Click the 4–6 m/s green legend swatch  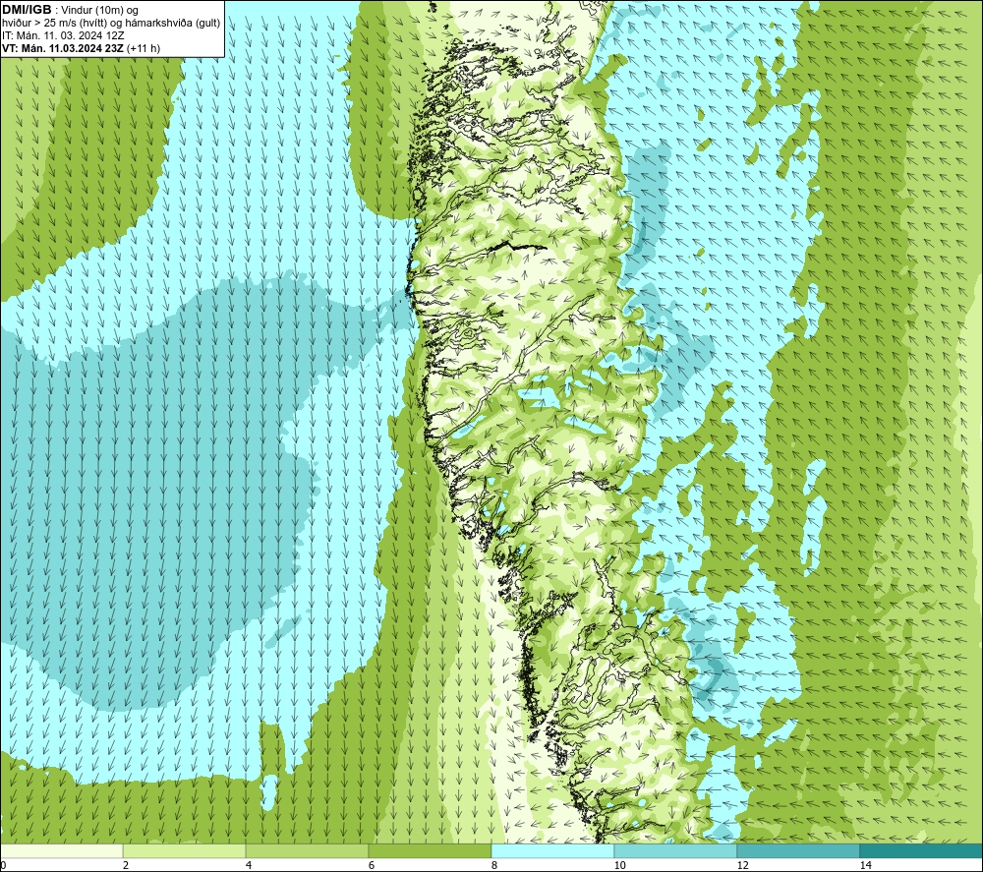coord(307,850)
